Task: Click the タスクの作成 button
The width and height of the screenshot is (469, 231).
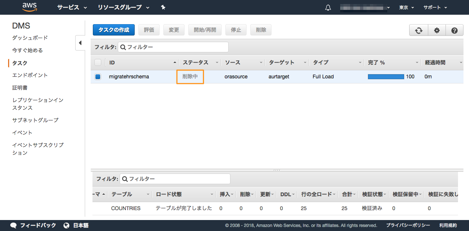Action: (114, 30)
